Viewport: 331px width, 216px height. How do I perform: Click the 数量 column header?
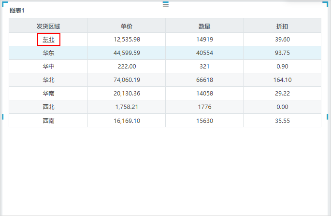coord(204,27)
